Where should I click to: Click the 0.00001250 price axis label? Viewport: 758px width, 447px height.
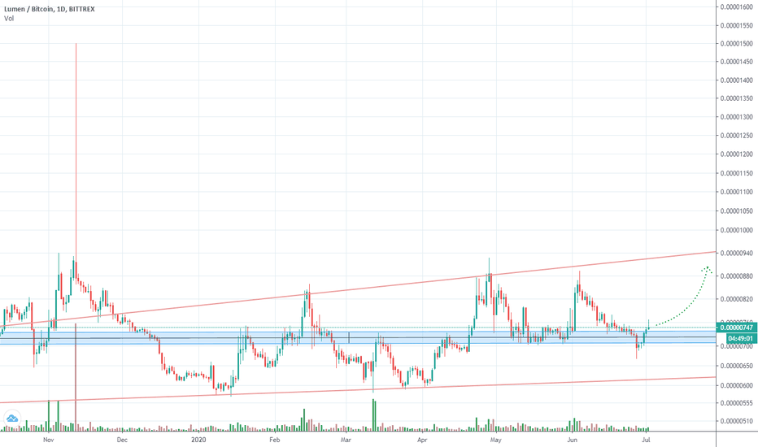[x=736, y=135]
